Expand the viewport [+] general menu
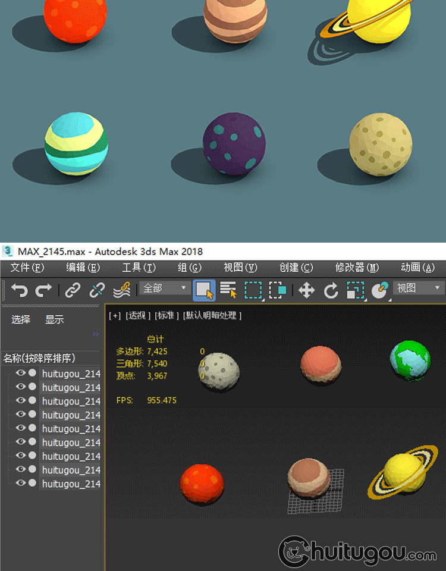 click(114, 315)
